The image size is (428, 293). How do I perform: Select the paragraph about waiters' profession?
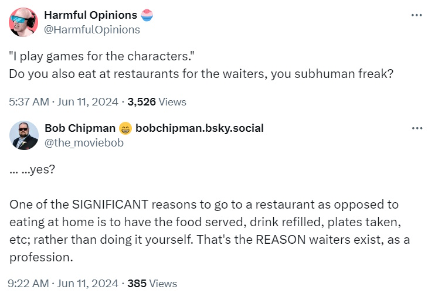point(204,230)
